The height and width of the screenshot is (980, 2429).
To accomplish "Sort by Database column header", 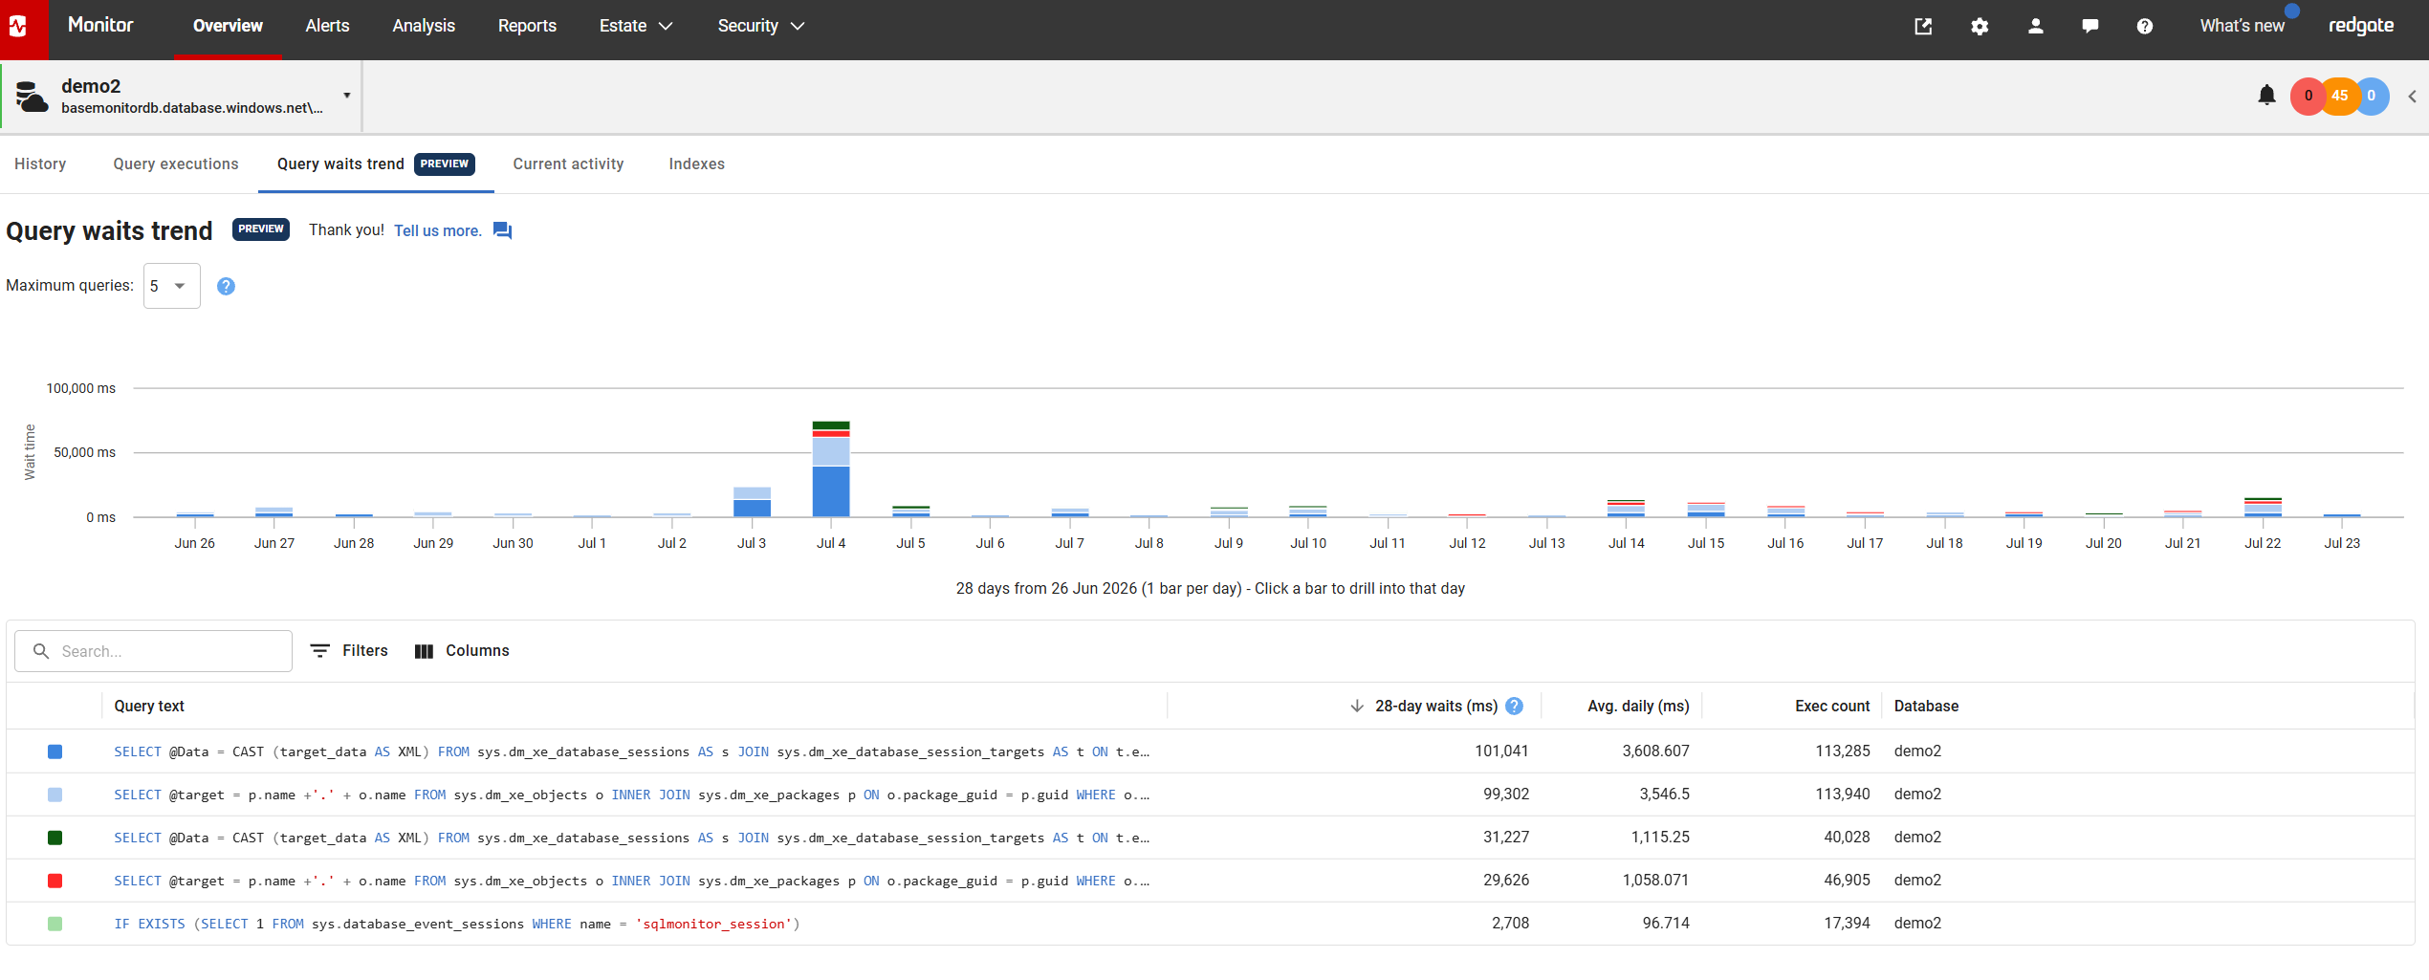I will (x=1926, y=706).
